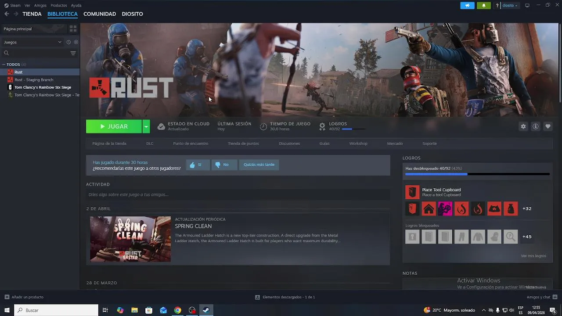The image size is (562, 316).
Task: Click the sack achievement icon
Action: tap(511, 208)
